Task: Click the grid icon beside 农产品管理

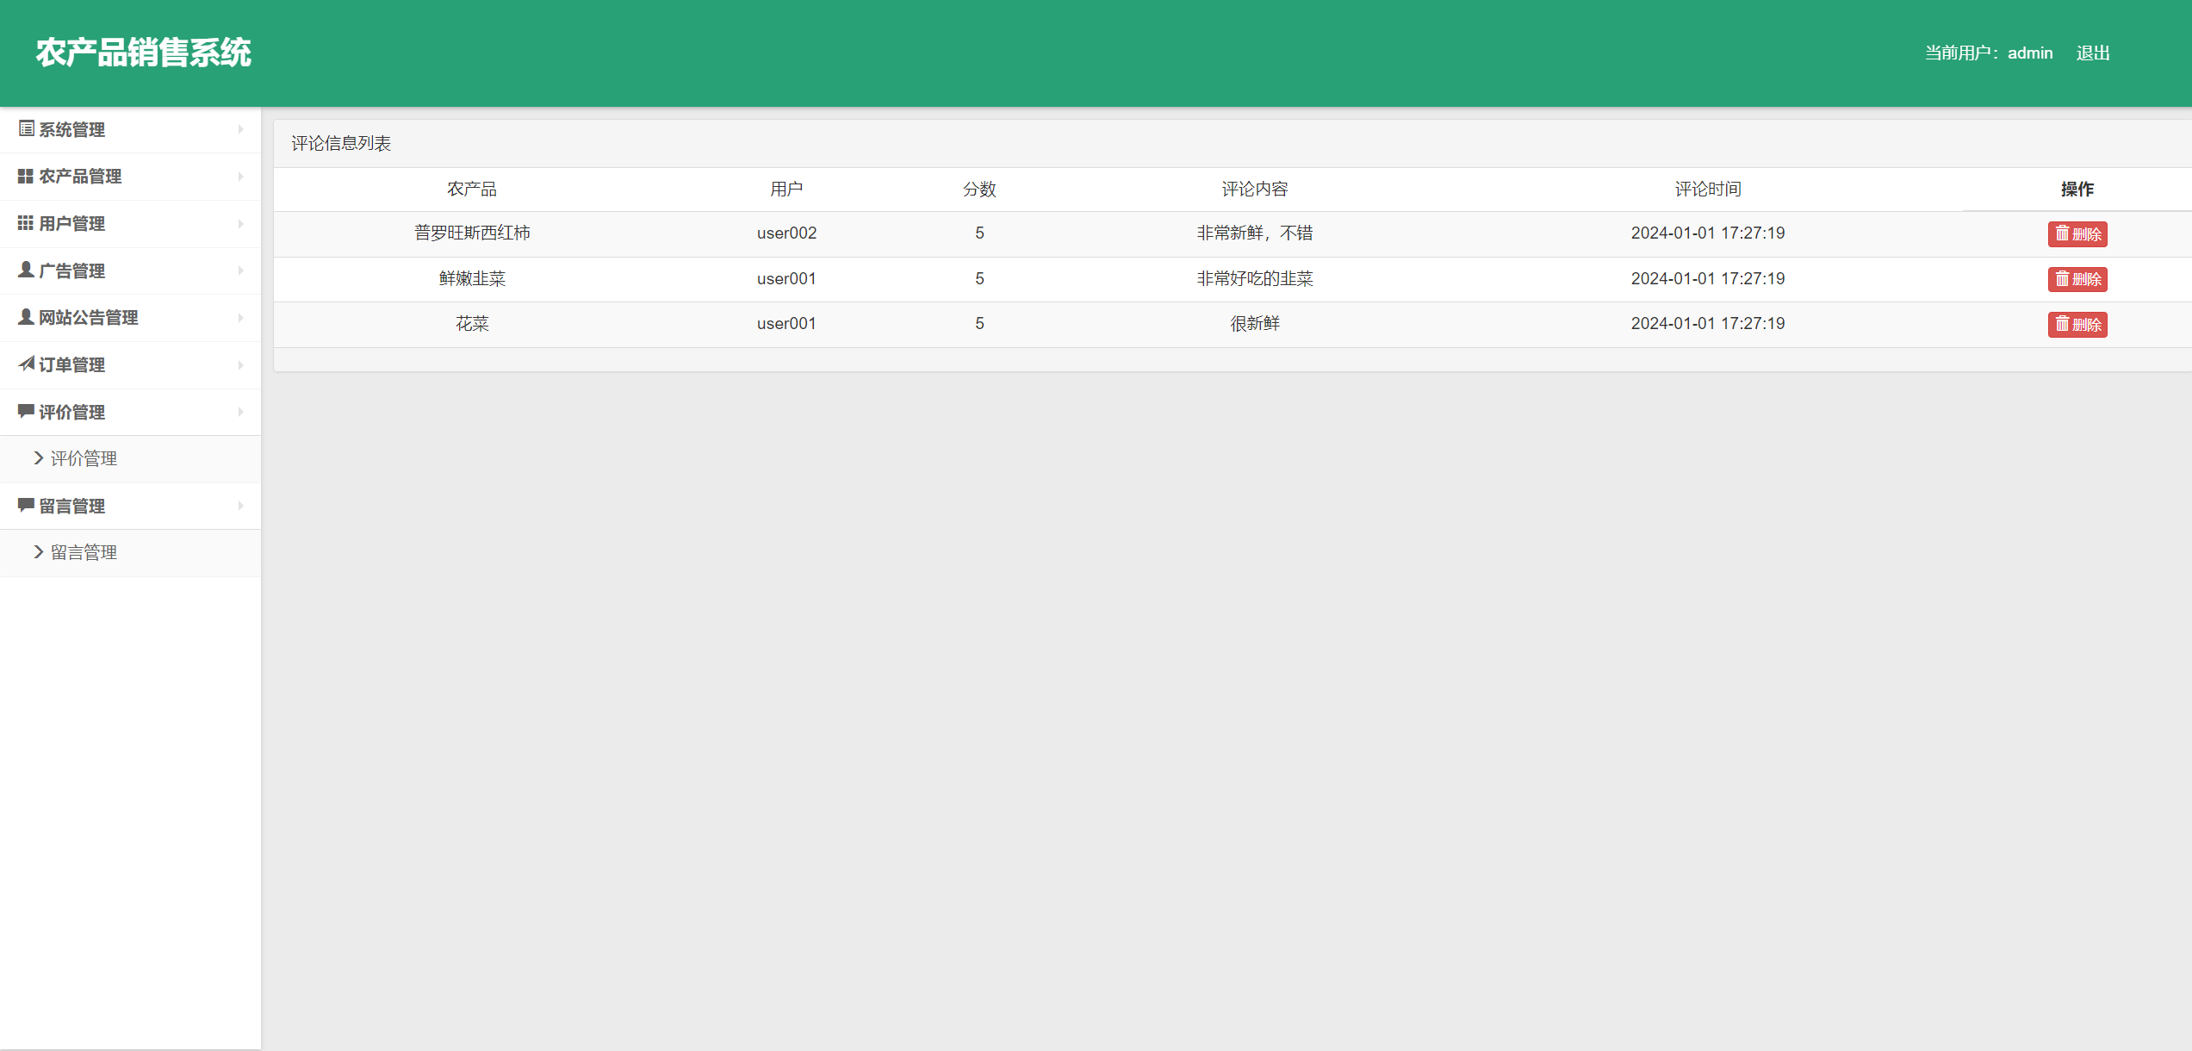Action: pyautogui.click(x=26, y=177)
